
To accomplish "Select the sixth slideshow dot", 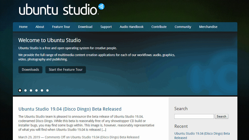I will [x=48, y=91].
